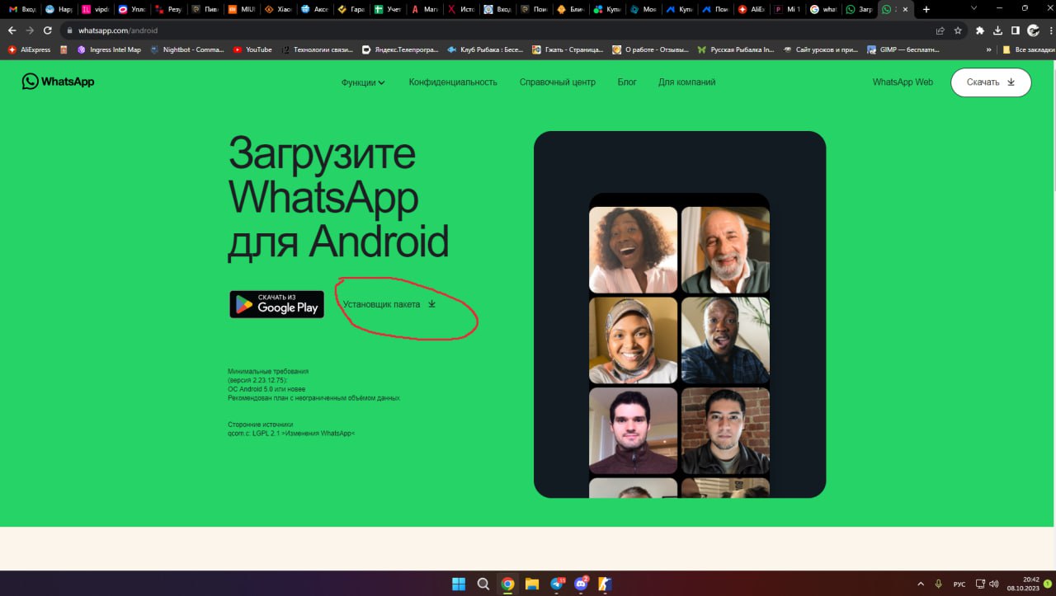Image resolution: width=1056 pixels, height=596 pixels.
Task: Open the notification badge by the clock
Action: (x=1048, y=584)
